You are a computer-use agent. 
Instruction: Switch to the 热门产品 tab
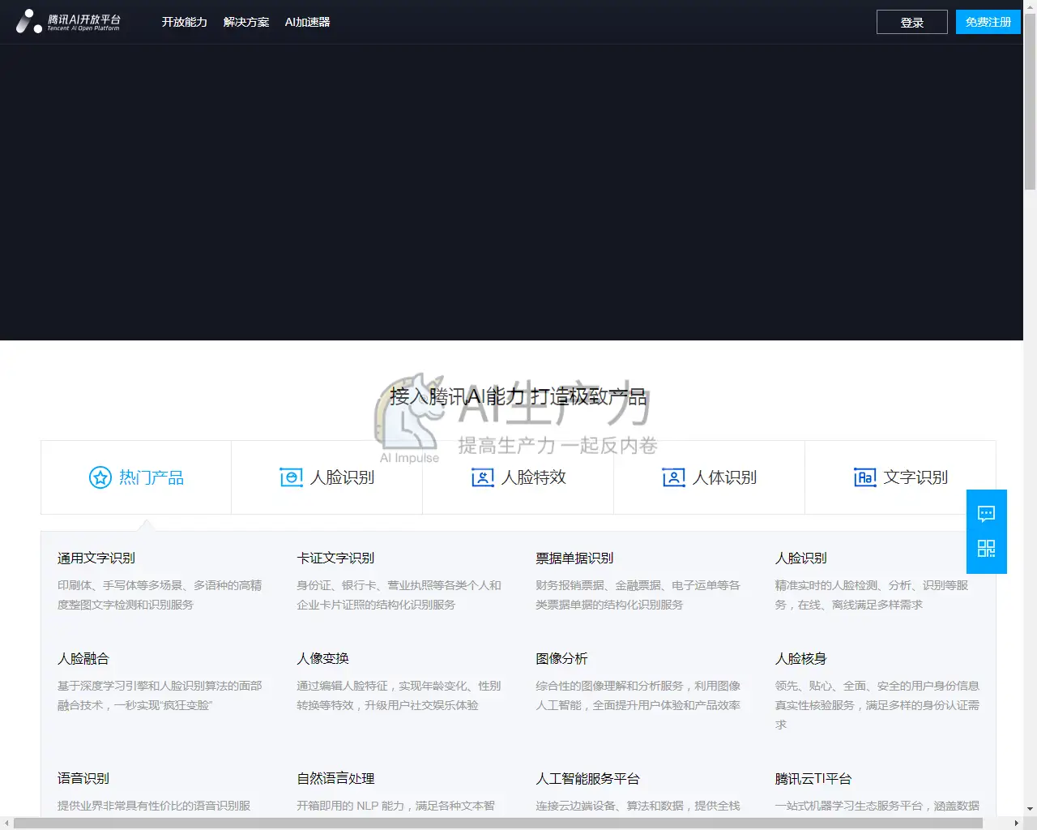click(x=136, y=477)
